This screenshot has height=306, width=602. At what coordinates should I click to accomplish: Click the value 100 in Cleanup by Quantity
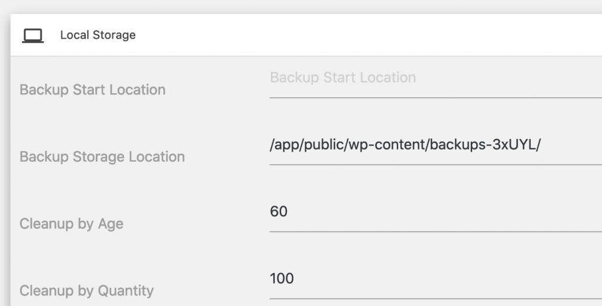(282, 278)
